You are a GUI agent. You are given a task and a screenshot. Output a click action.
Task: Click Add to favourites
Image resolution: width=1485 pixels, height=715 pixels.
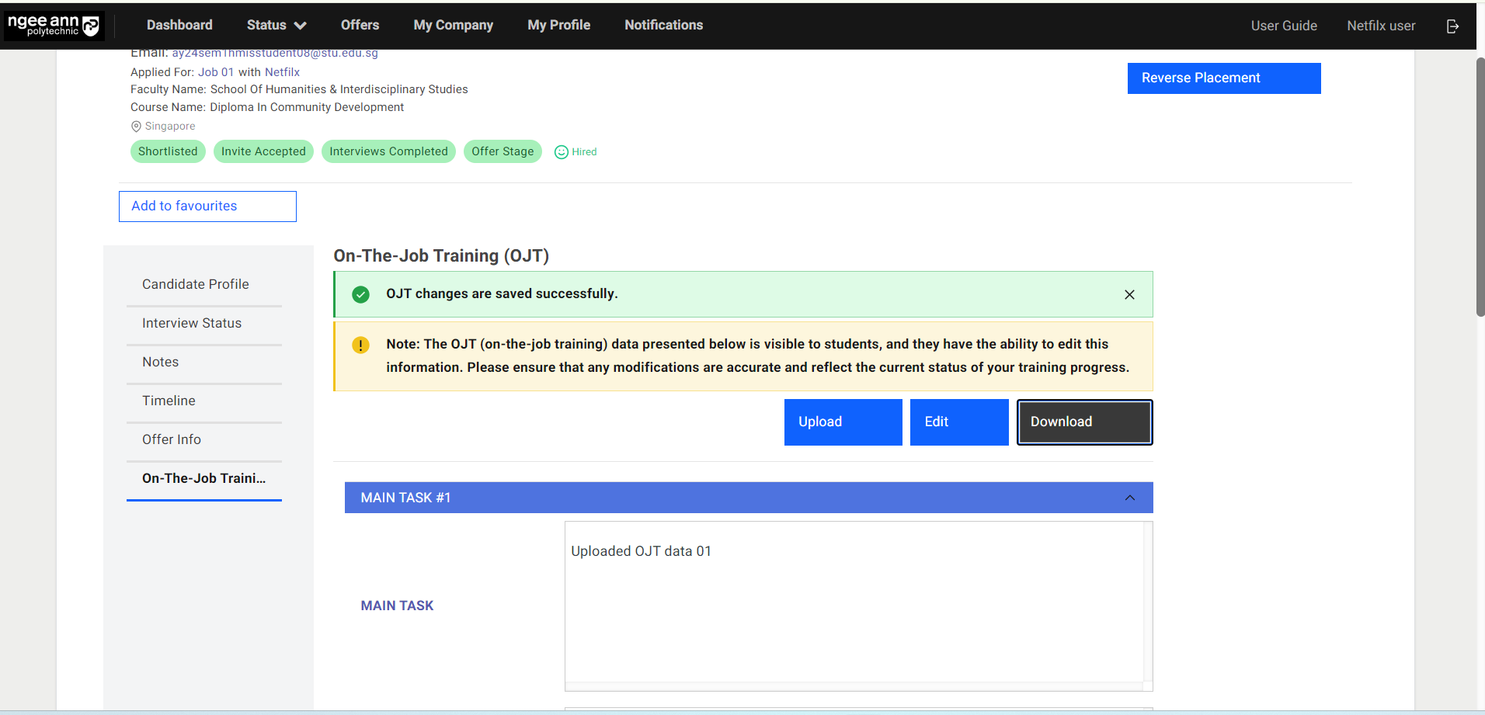tap(207, 207)
